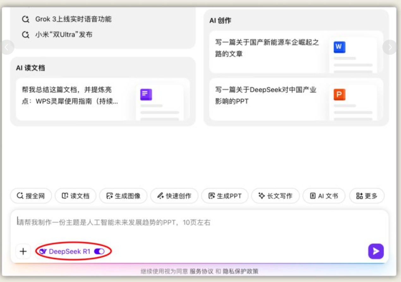Click the 生成图像 button
Viewport: 401px width, 282px height.
(123, 196)
